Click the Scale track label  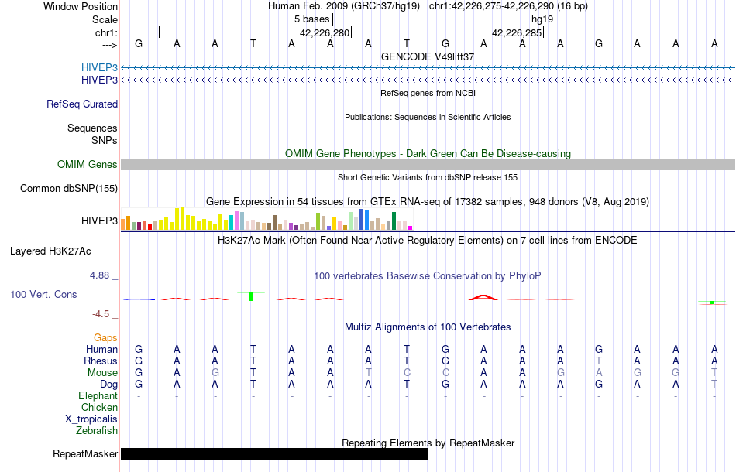(105, 19)
